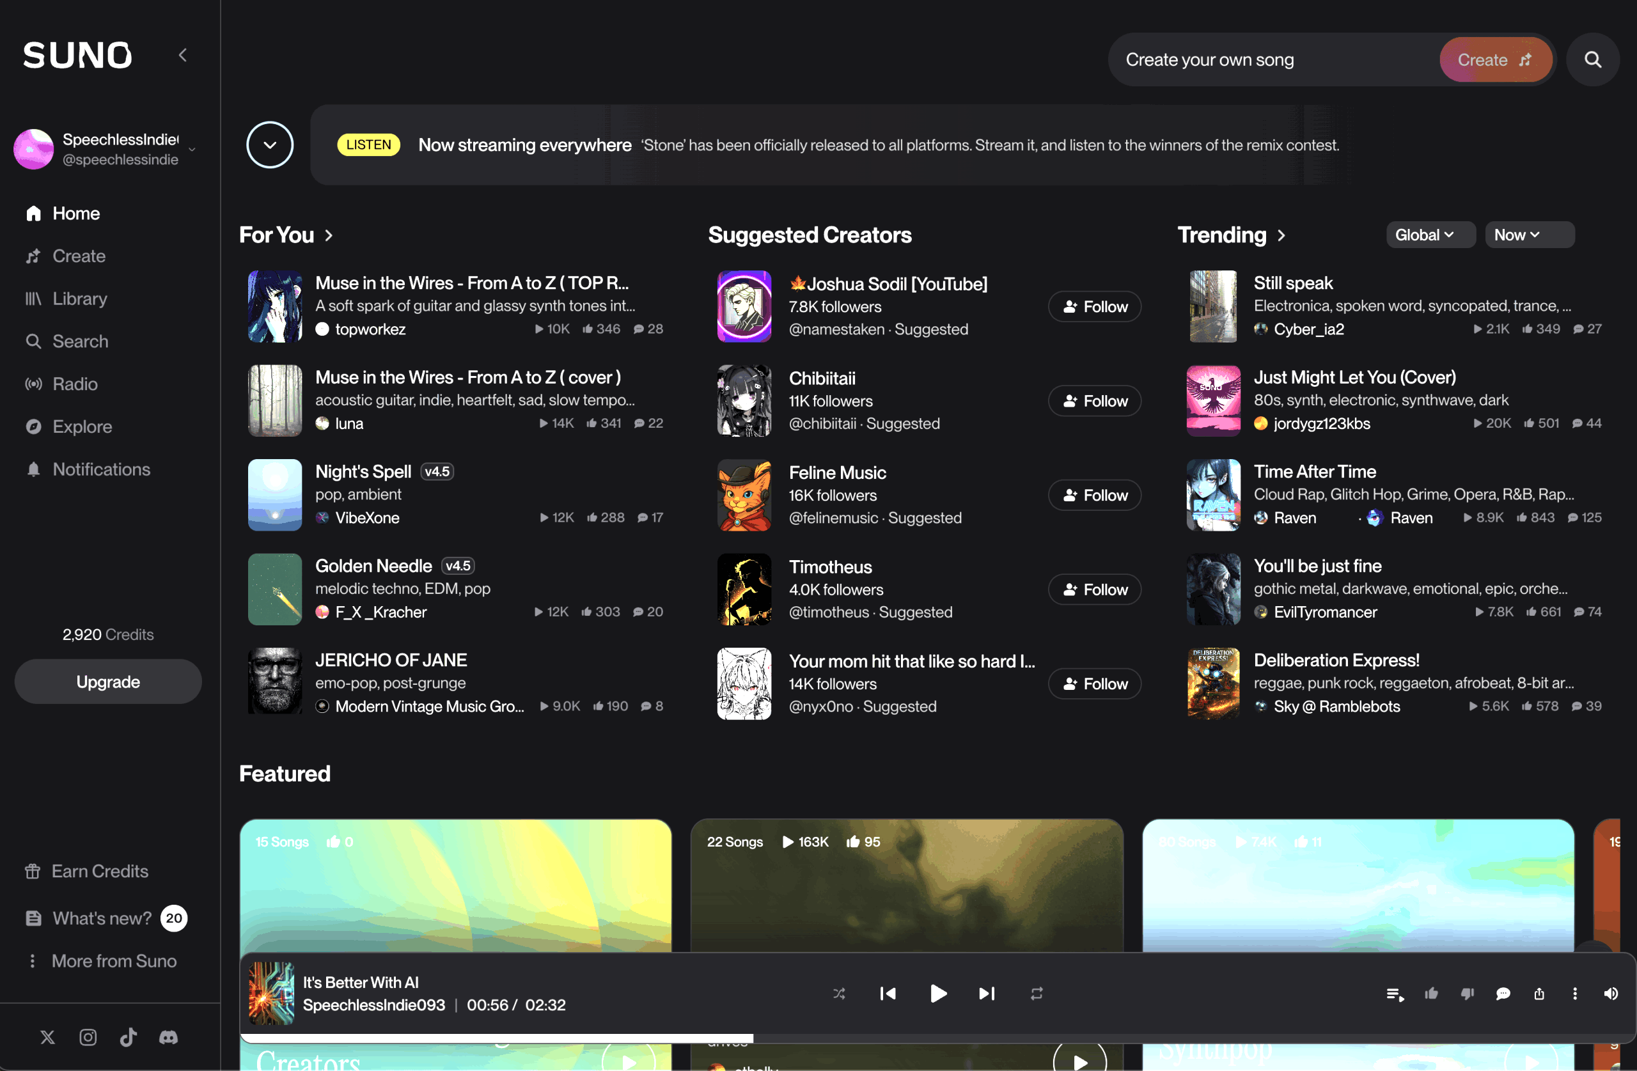1637x1071 pixels.
Task: Open the TikTok link icon
Action: click(x=128, y=1036)
